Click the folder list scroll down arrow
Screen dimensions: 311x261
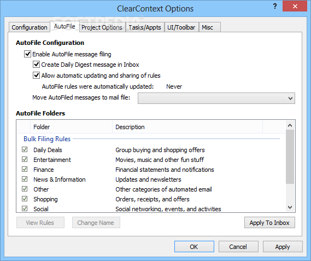coord(290,207)
